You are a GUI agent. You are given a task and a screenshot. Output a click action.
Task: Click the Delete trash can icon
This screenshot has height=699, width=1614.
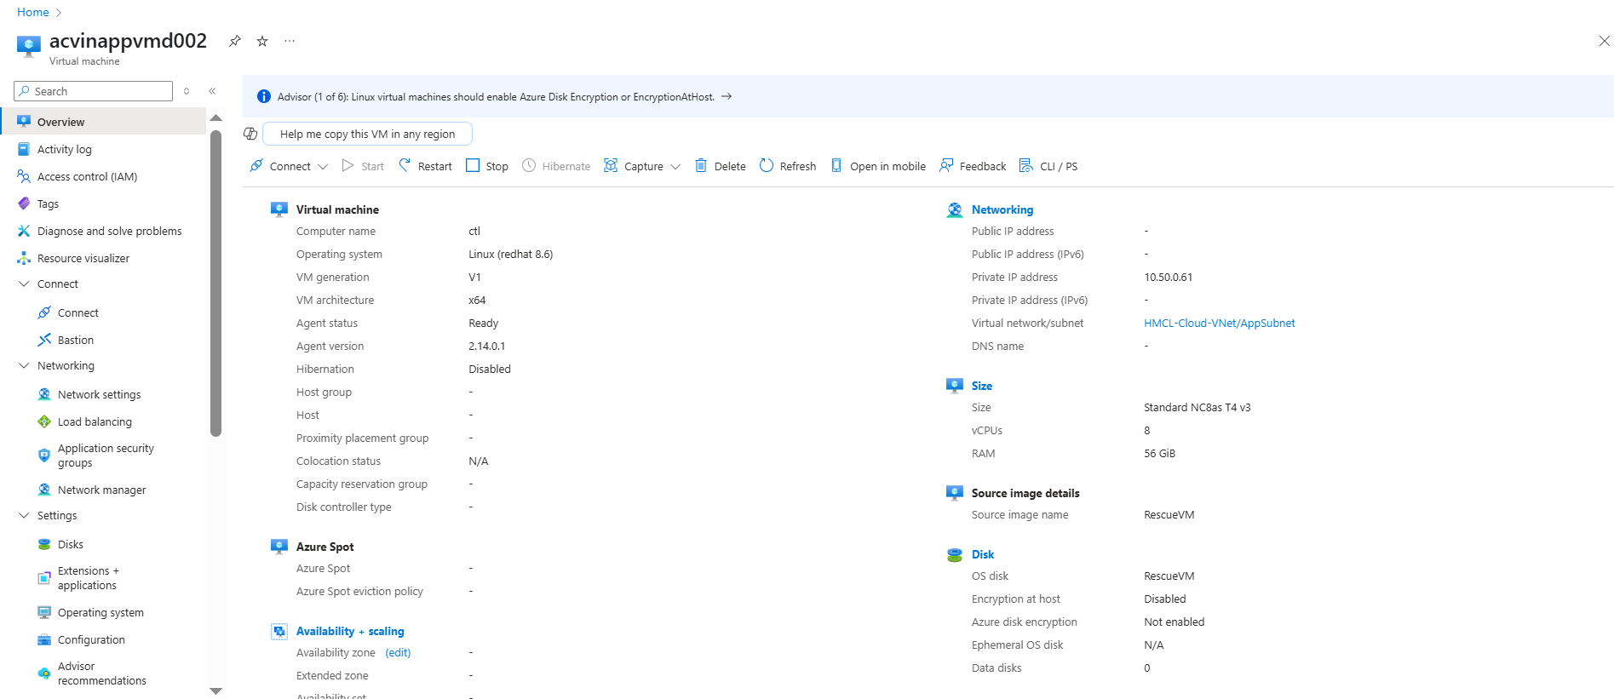click(x=701, y=166)
